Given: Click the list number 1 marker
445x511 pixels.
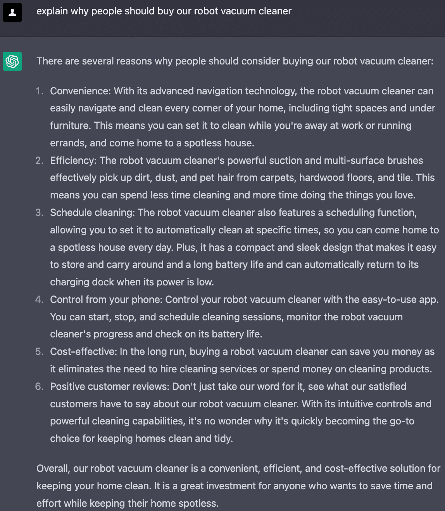Looking at the screenshot, I should [x=39, y=91].
